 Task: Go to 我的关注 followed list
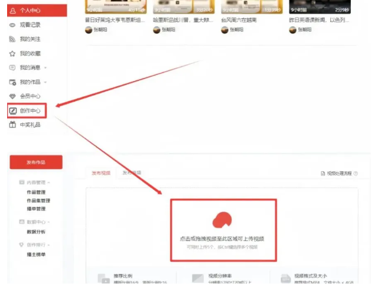tap(30, 39)
